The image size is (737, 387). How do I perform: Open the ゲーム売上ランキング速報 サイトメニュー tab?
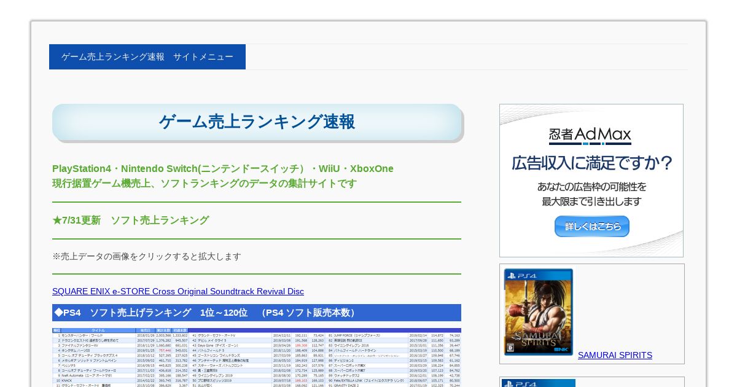click(x=147, y=57)
